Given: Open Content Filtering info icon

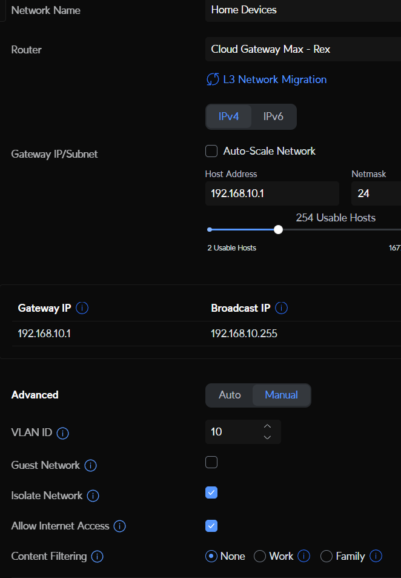Looking at the screenshot, I should (97, 556).
